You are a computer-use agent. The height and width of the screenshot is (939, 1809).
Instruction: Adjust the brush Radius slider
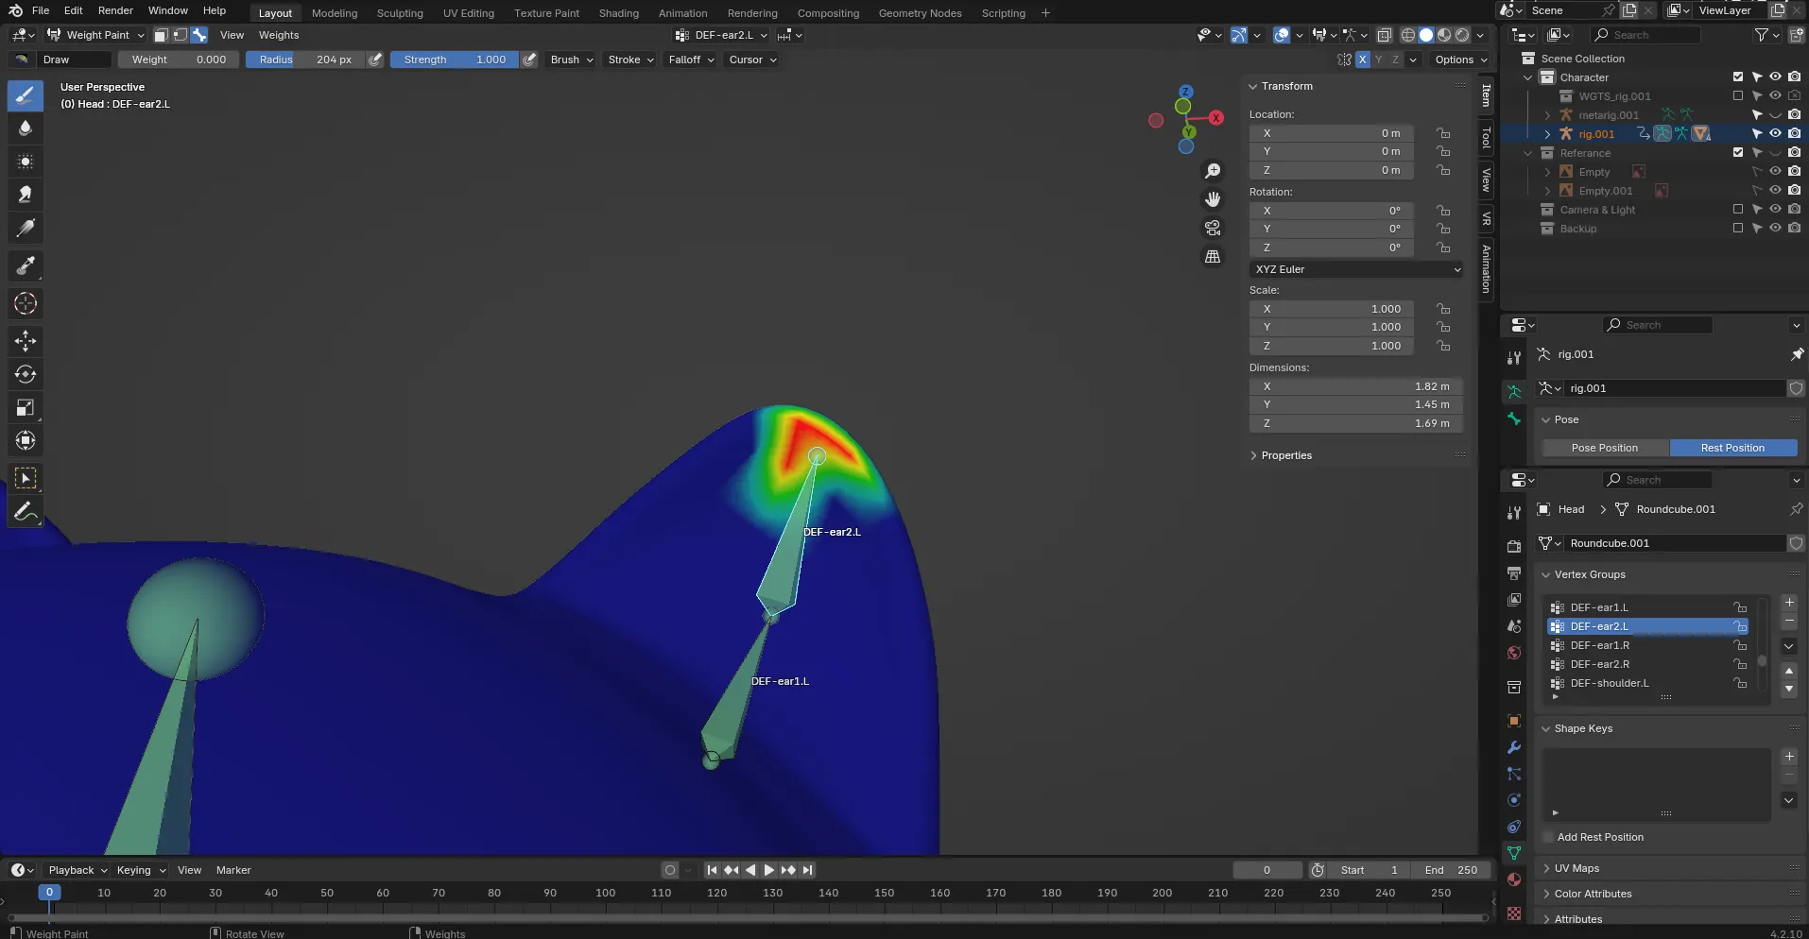pyautogui.click(x=304, y=60)
